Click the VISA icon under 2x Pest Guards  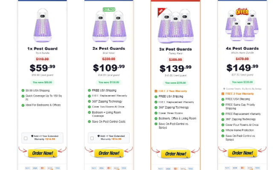[101, 168]
